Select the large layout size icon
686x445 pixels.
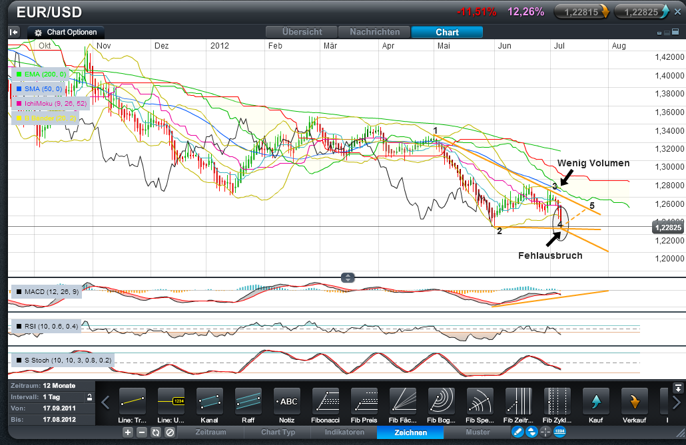(x=677, y=33)
